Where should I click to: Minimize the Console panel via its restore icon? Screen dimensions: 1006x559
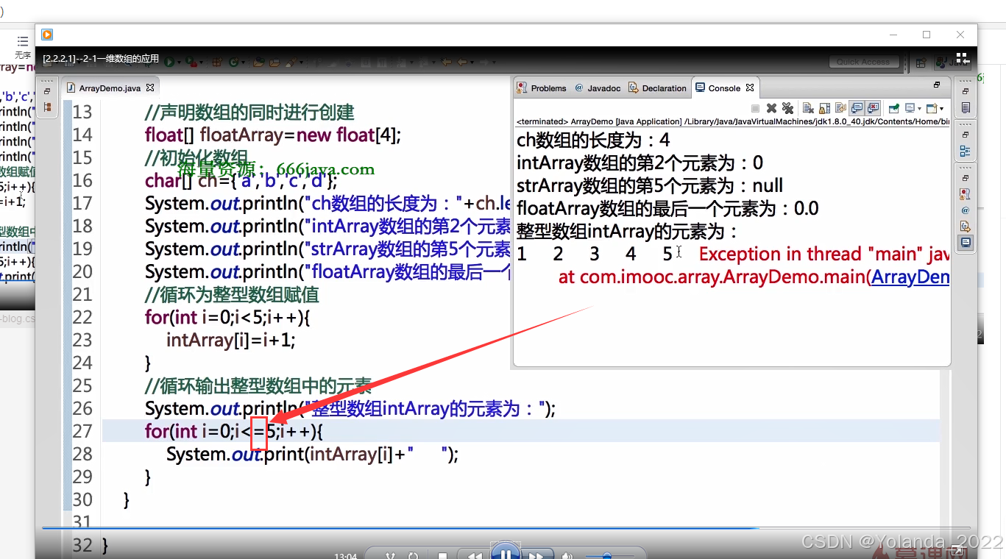pyautogui.click(x=937, y=85)
